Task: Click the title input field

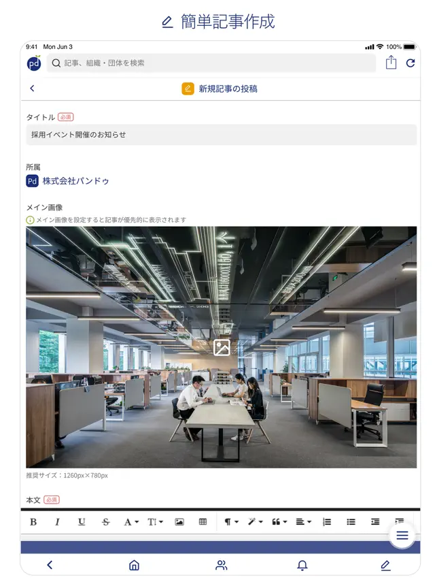Action: coord(222,135)
